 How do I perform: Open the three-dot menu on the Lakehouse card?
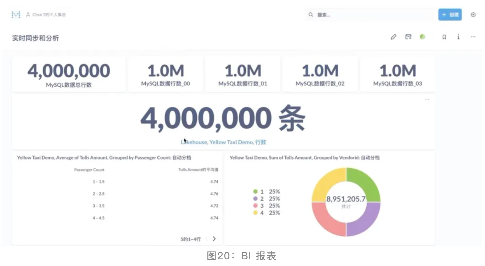tap(427, 100)
